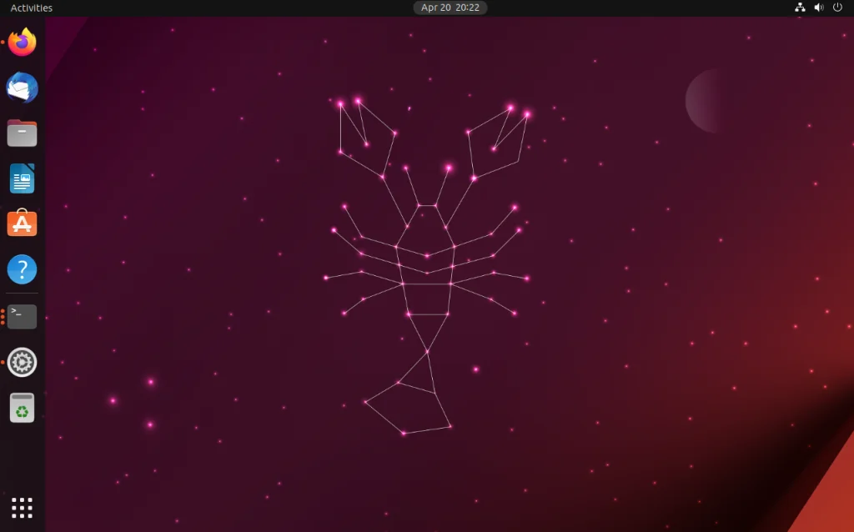Viewport: 854px width, 532px height.
Task: Launch the Thunderbird mail client
Action: (x=21, y=88)
